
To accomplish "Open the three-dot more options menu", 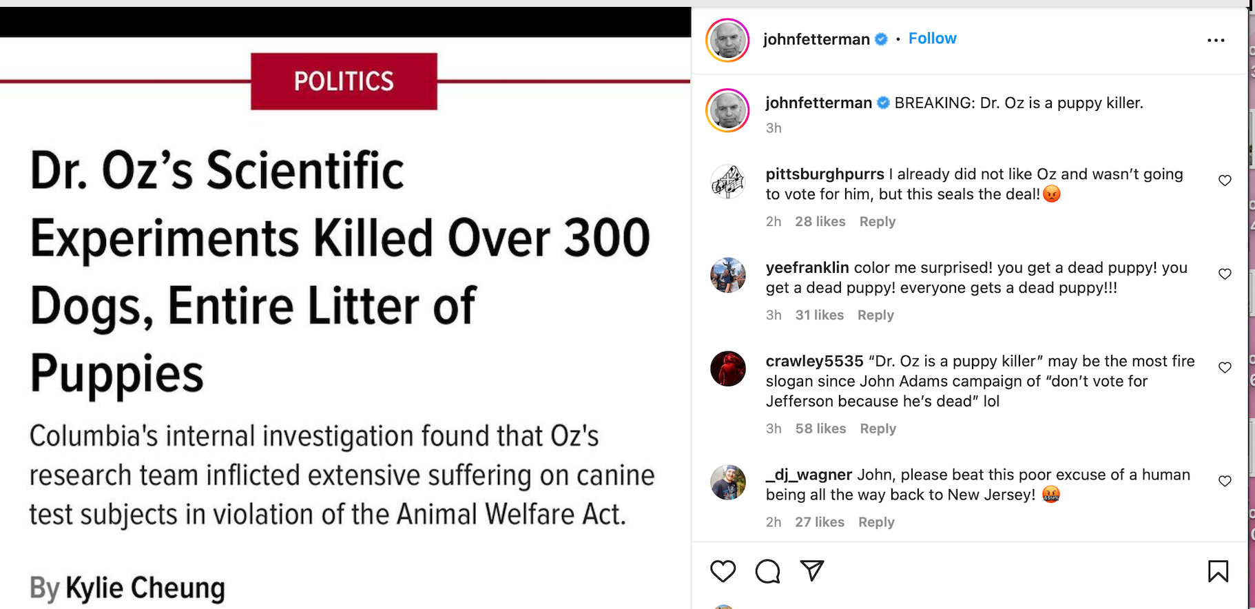I will (1216, 40).
